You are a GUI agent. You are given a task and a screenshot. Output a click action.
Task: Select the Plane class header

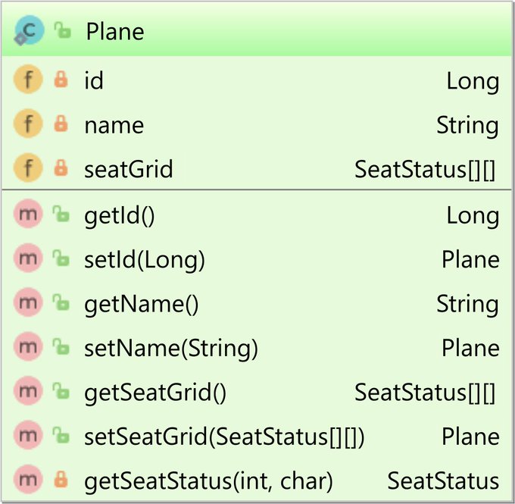257,30
